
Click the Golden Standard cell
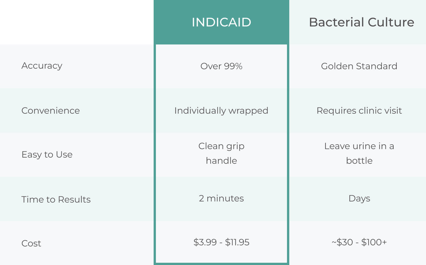pos(359,66)
